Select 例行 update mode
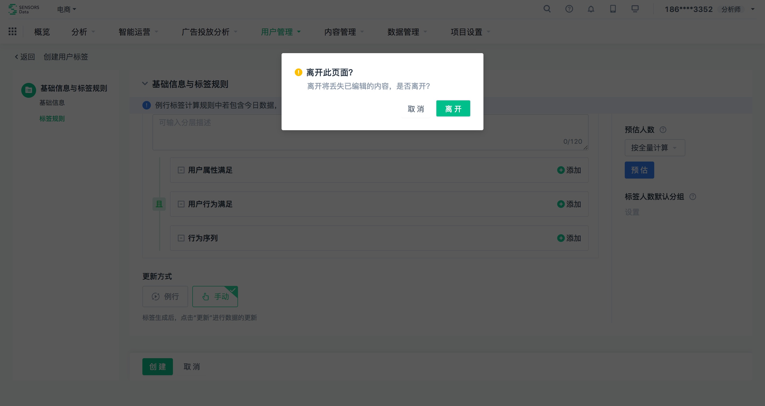 click(x=165, y=297)
